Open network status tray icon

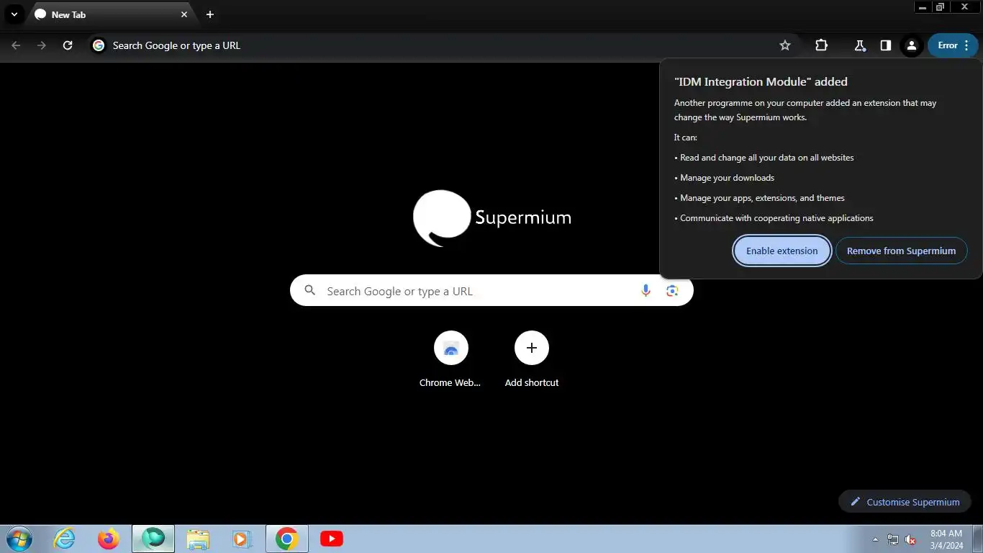pyautogui.click(x=893, y=539)
